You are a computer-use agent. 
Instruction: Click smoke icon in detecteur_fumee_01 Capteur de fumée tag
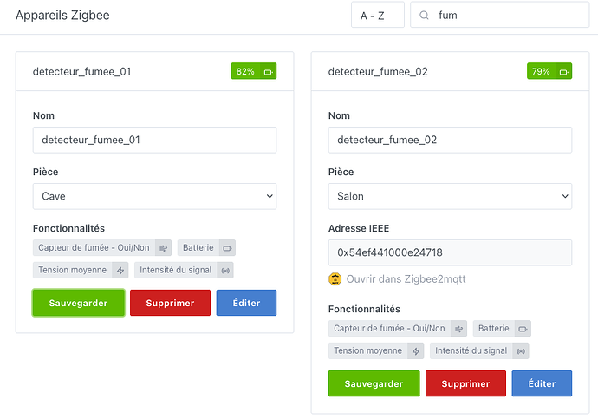(x=163, y=248)
